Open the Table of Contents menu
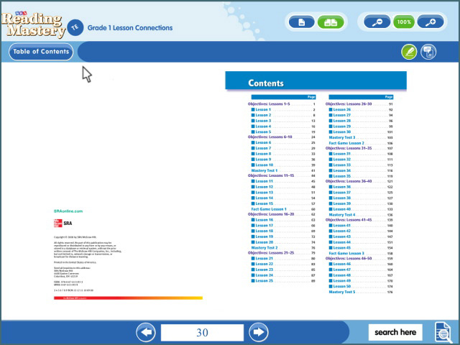 click(41, 52)
